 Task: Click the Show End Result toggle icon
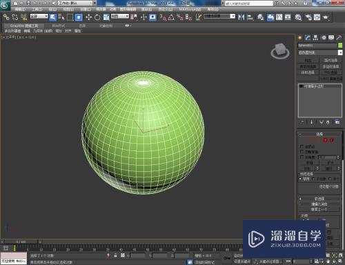[312, 122]
